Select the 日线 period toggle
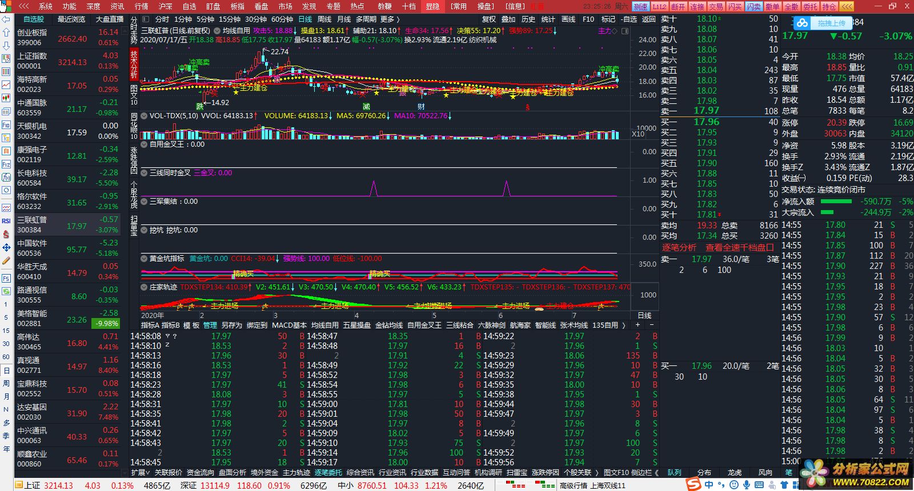The height and width of the screenshot is (491, 914). 305,19
